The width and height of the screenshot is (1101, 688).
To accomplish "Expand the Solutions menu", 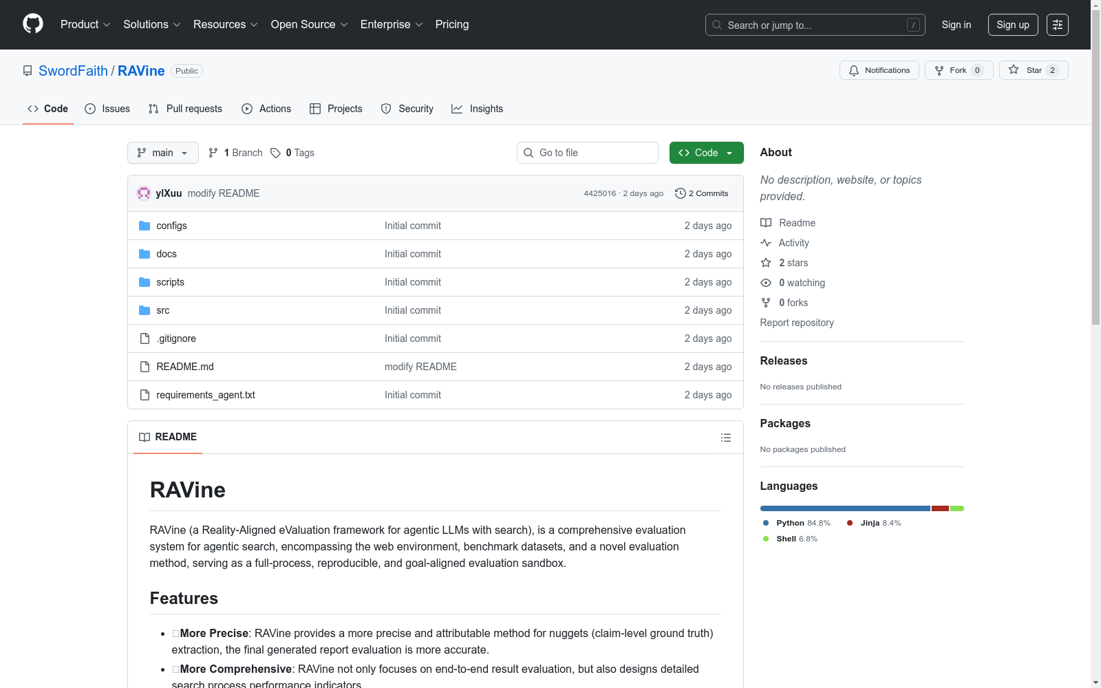I will [x=152, y=24].
